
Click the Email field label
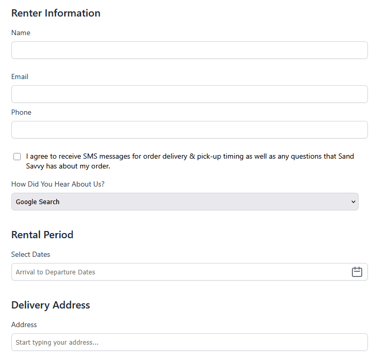point(20,76)
